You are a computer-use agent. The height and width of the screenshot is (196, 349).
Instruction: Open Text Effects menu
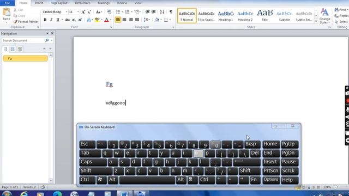point(89,20)
